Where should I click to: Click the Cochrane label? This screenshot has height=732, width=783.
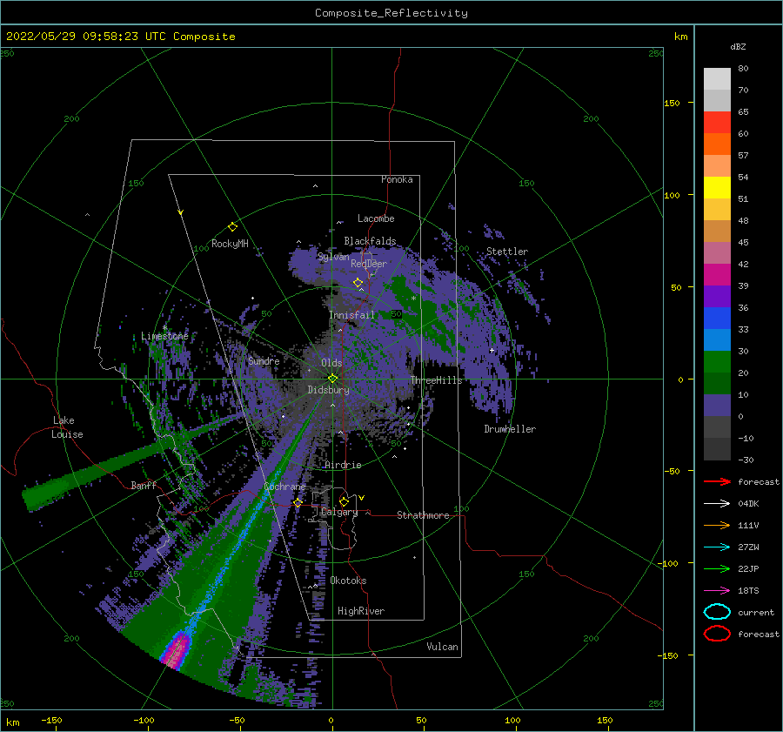pos(284,487)
